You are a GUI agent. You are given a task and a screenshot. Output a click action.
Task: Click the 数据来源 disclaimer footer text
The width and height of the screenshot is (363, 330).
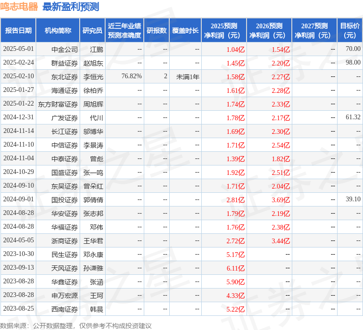[76, 326]
